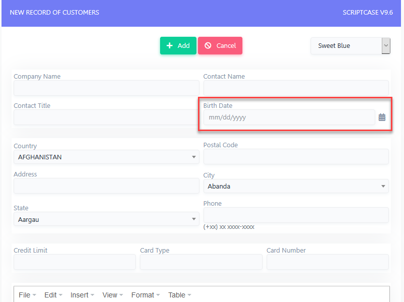Click the Cancel button
The image size is (404, 302).
tap(220, 45)
